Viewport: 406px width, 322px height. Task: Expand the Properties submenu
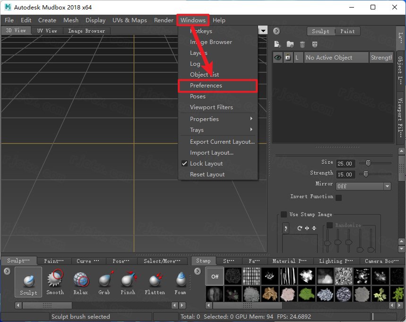(x=218, y=119)
